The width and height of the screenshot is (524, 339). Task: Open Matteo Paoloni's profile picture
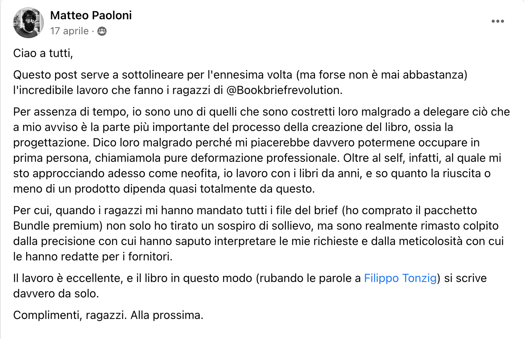coord(28,22)
